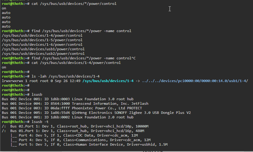
Task: Click the 'Class=Communications' tree row
Action: pos(80,140)
